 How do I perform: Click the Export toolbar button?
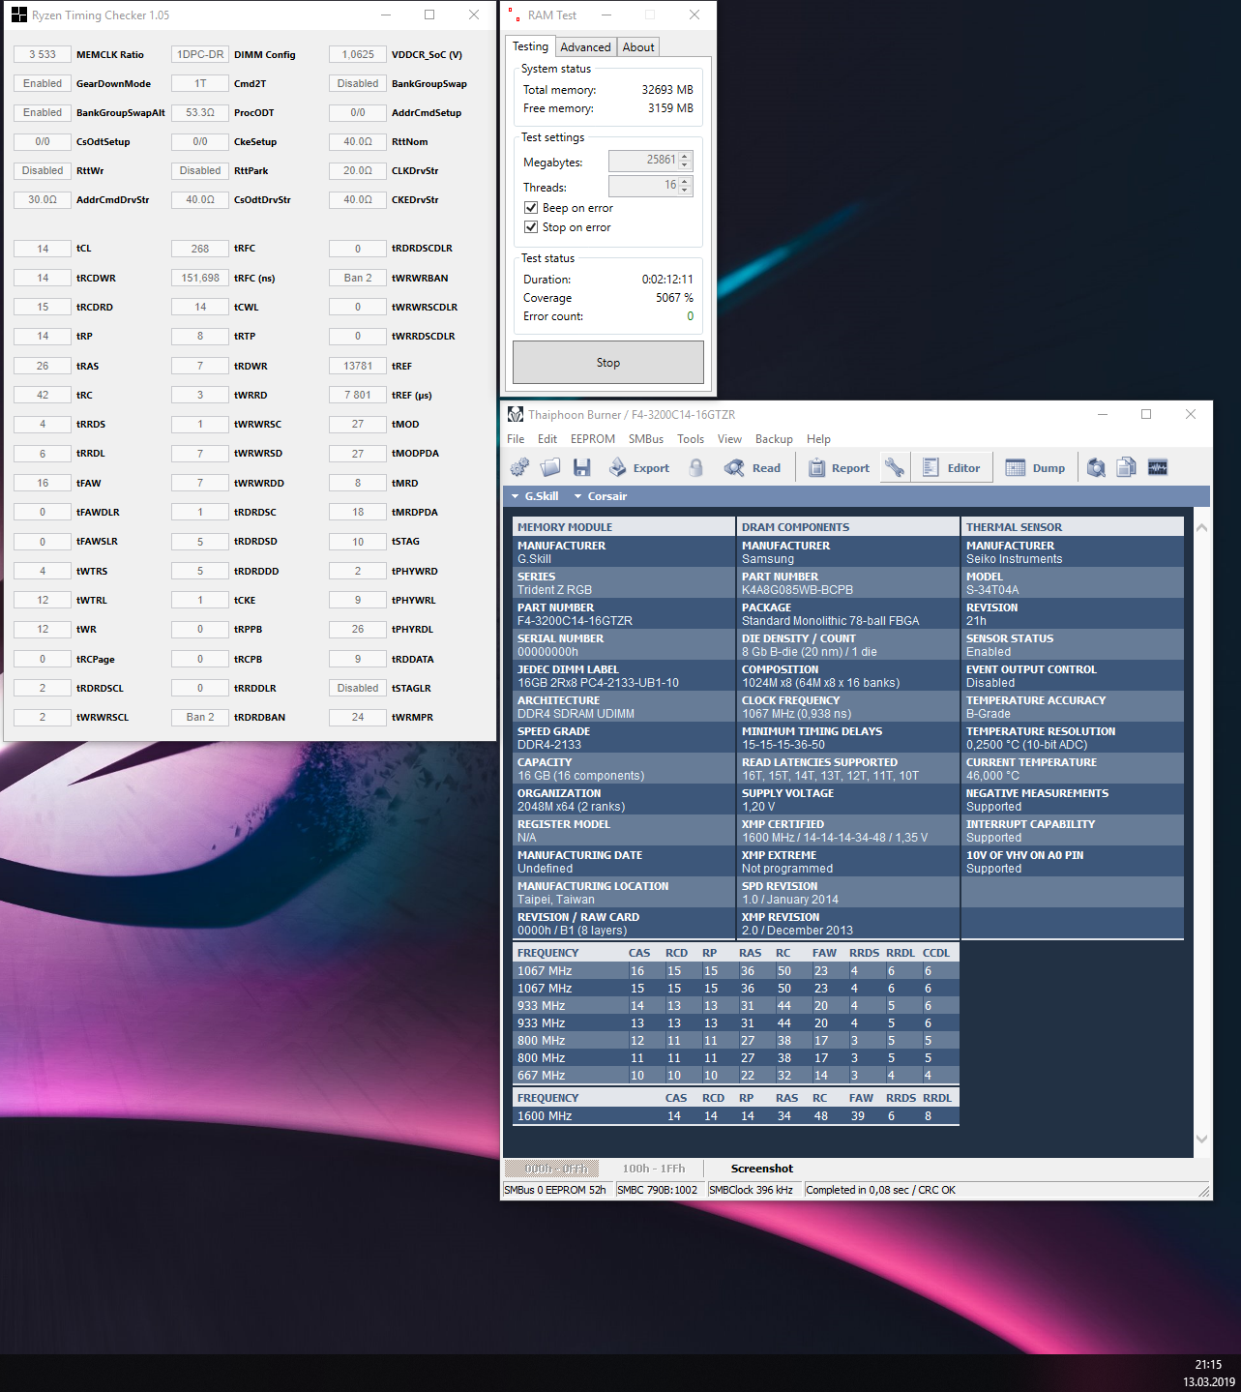[639, 468]
